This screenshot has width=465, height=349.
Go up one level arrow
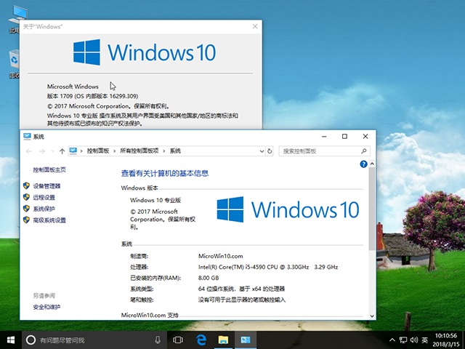click(62, 151)
